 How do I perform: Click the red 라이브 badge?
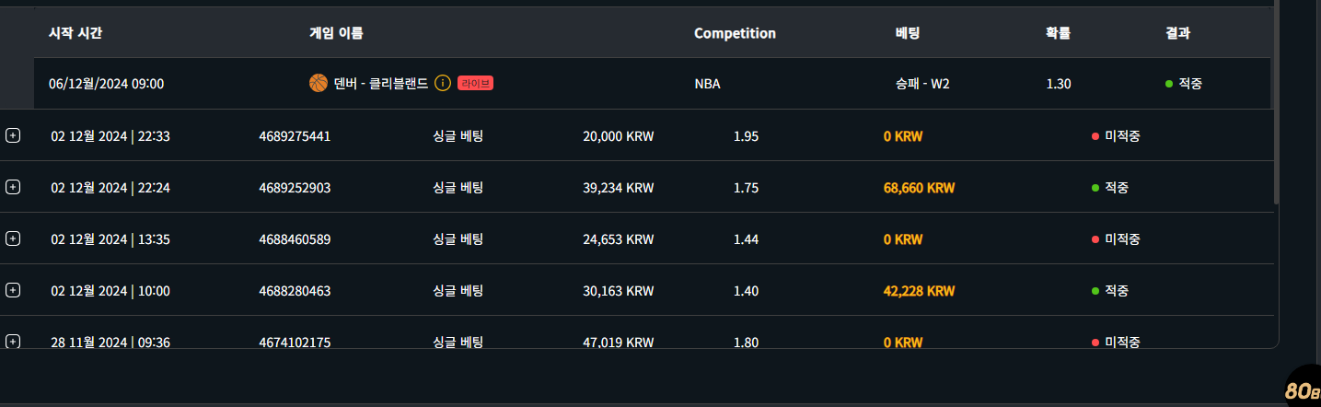pos(476,83)
